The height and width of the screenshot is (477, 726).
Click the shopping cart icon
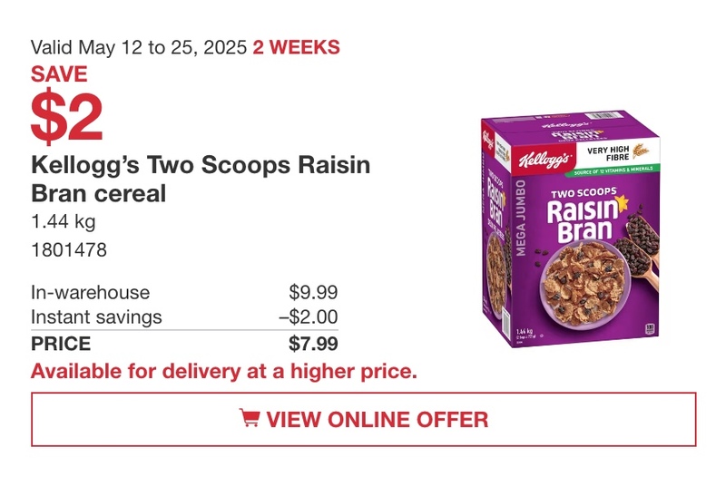(x=250, y=418)
